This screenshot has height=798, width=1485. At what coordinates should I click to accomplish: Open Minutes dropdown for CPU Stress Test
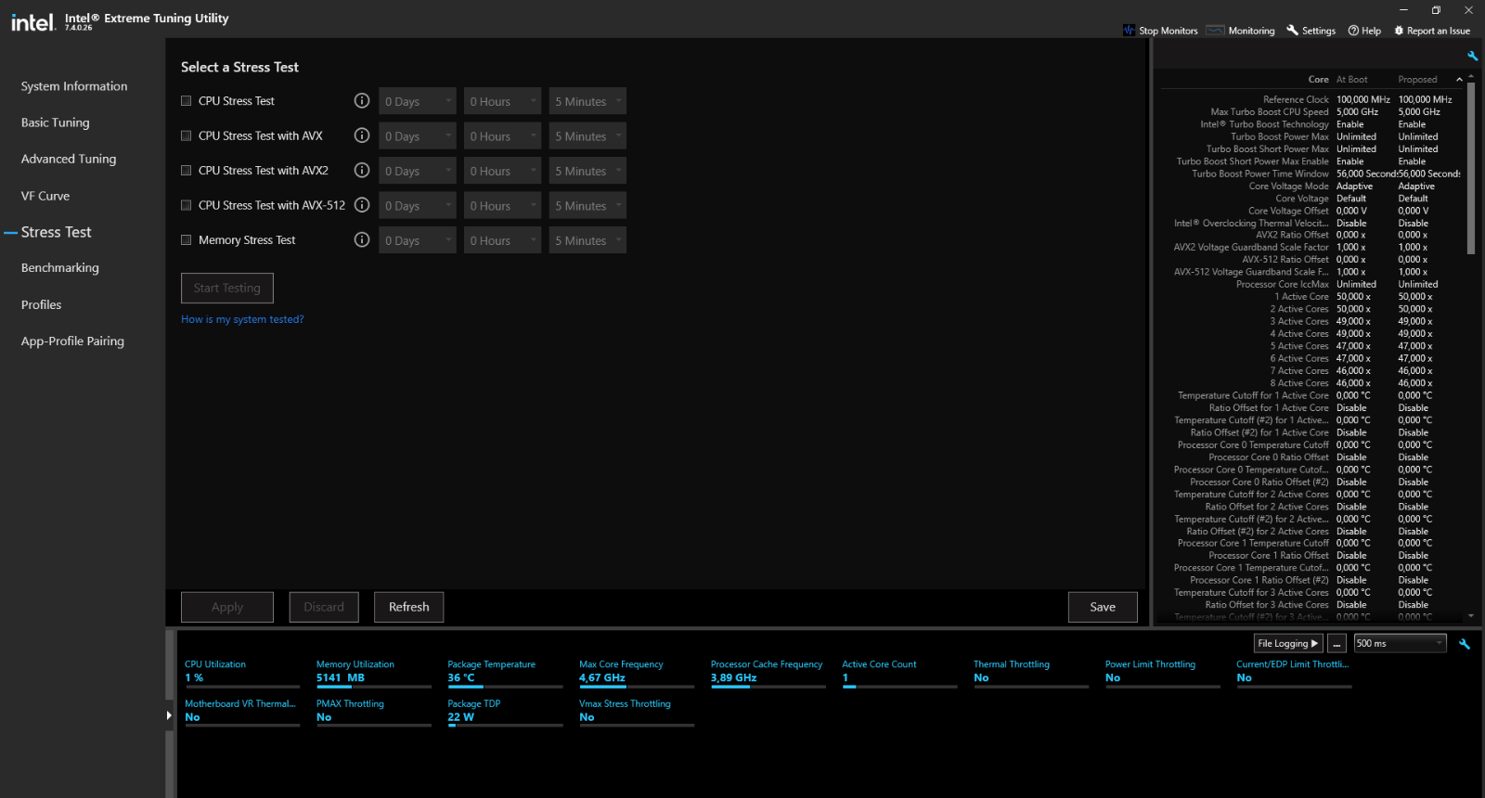[x=588, y=101]
